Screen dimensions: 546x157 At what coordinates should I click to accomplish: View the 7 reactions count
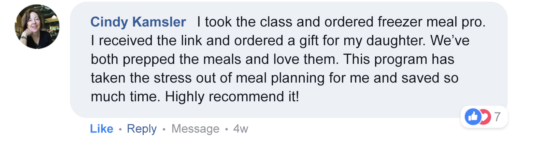[498, 117]
